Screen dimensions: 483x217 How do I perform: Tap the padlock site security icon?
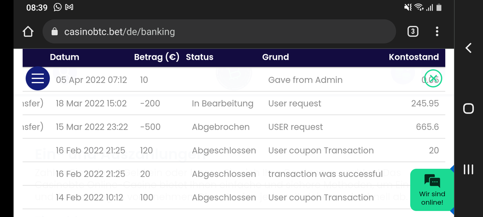(x=55, y=32)
